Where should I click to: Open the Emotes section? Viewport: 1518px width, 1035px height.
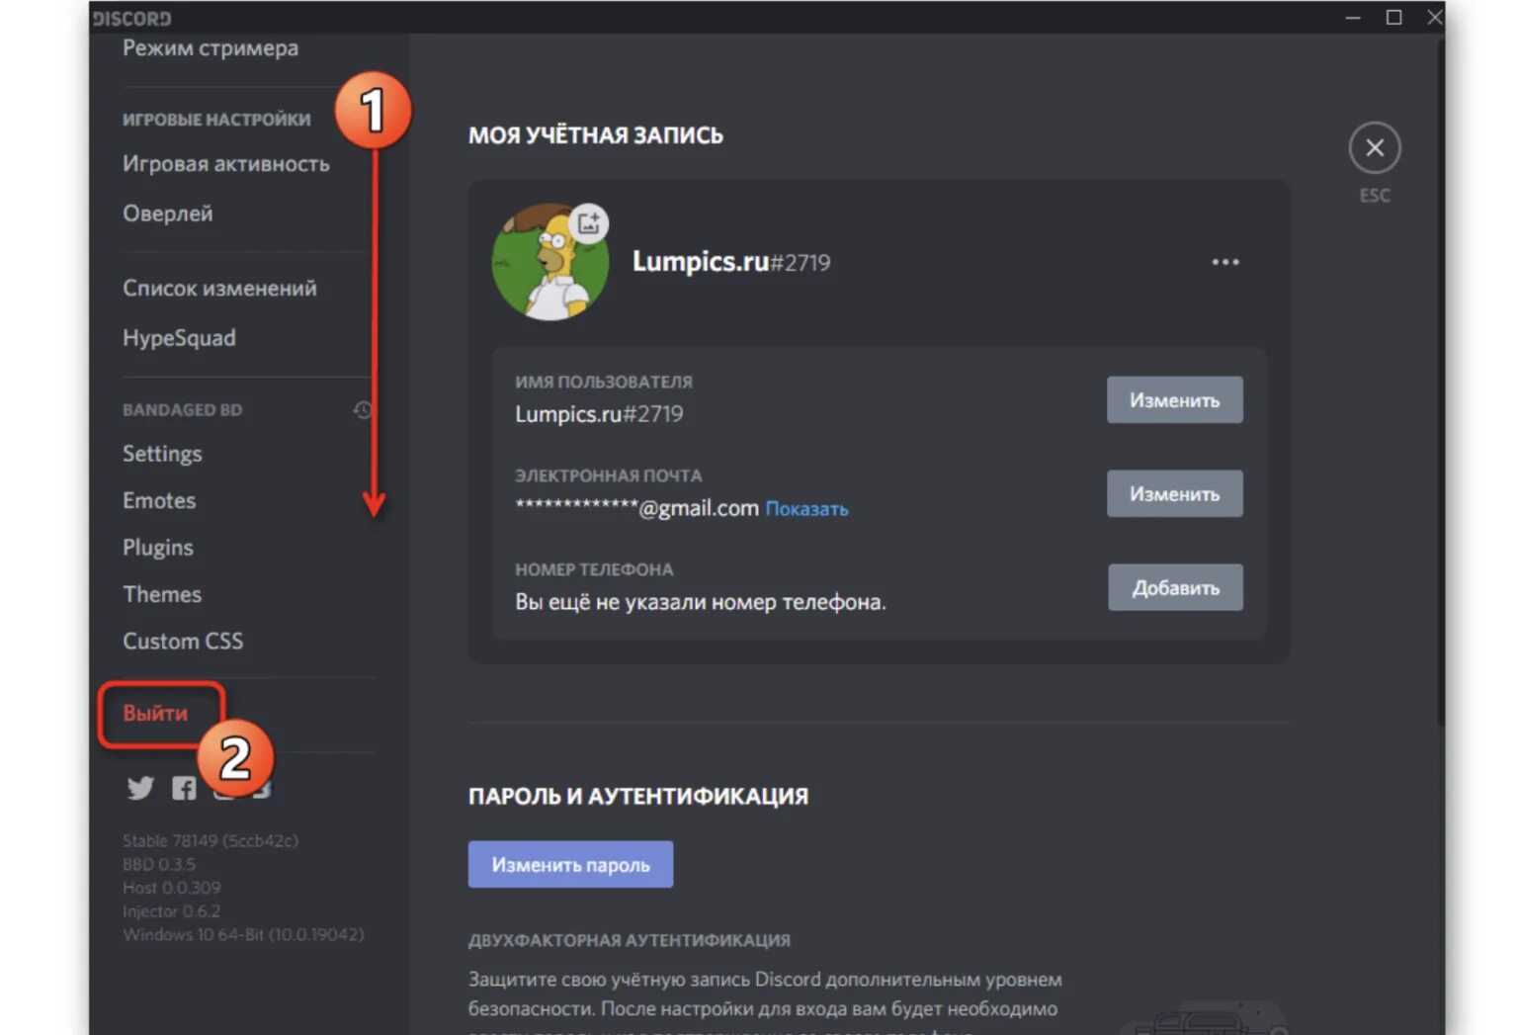click(x=159, y=500)
